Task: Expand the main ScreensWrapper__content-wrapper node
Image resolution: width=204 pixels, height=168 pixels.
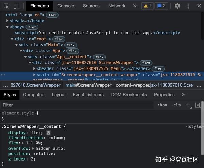Action: (34, 75)
